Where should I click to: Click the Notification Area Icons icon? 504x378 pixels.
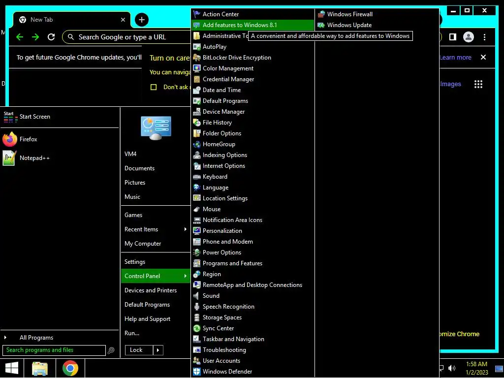197,220
